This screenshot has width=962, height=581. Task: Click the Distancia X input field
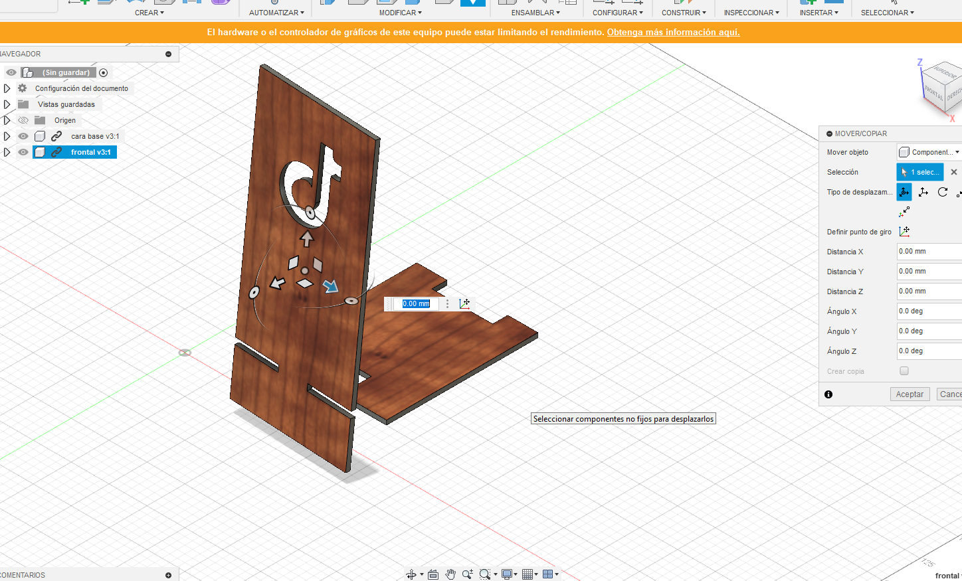pyautogui.click(x=929, y=252)
